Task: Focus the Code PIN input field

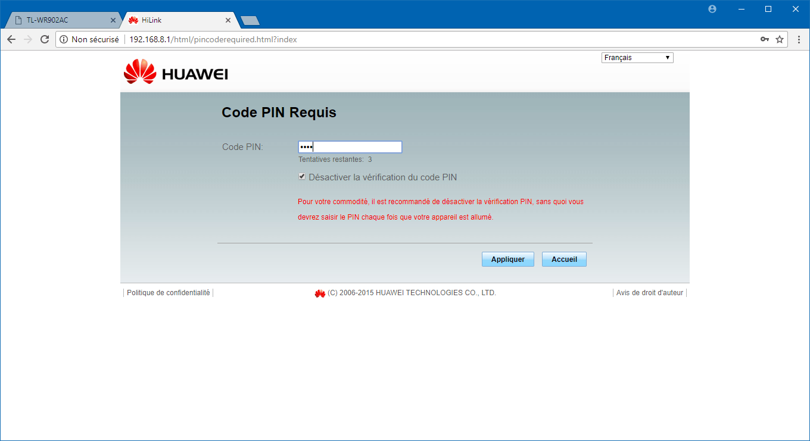Action: pos(350,147)
